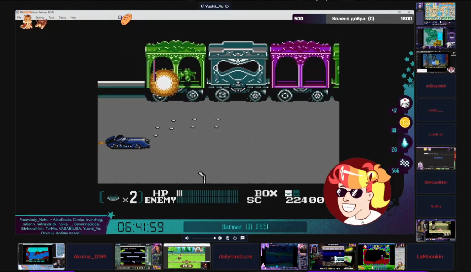This screenshot has width=471, height=272.
Task: Click the white dice icon
Action: pyautogui.click(x=405, y=103)
